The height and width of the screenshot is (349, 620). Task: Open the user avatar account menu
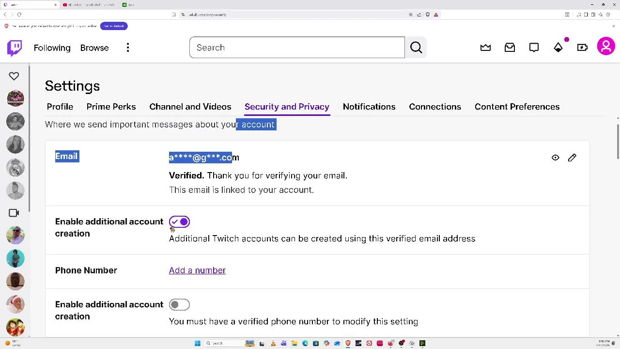tap(606, 47)
